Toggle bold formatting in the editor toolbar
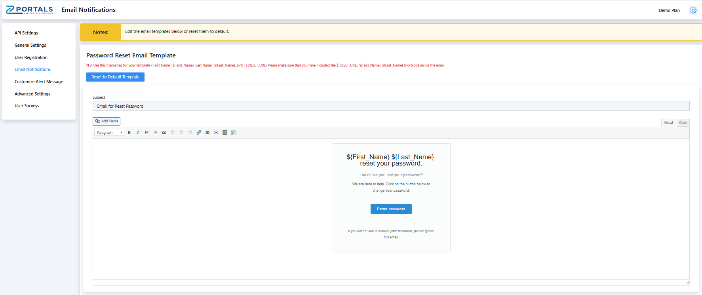Screen dimensions: 702x295 129,133
